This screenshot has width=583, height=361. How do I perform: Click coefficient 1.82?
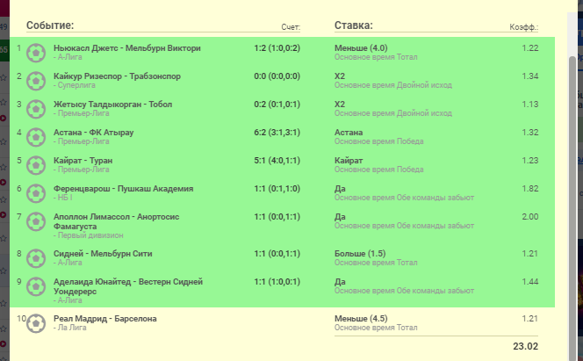point(529,189)
